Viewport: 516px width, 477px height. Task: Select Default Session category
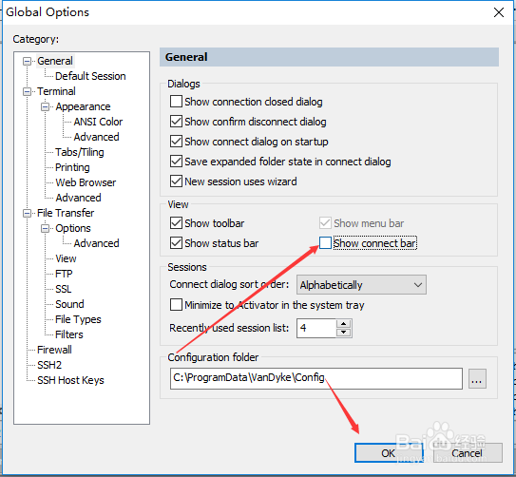click(90, 76)
